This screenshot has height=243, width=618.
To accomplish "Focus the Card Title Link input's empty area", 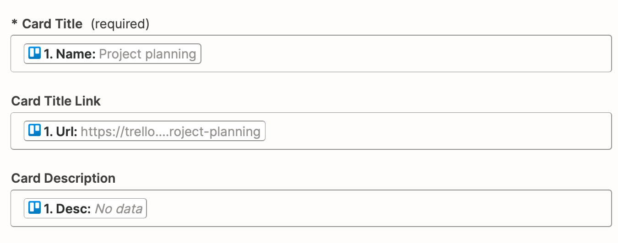I will click(435, 131).
